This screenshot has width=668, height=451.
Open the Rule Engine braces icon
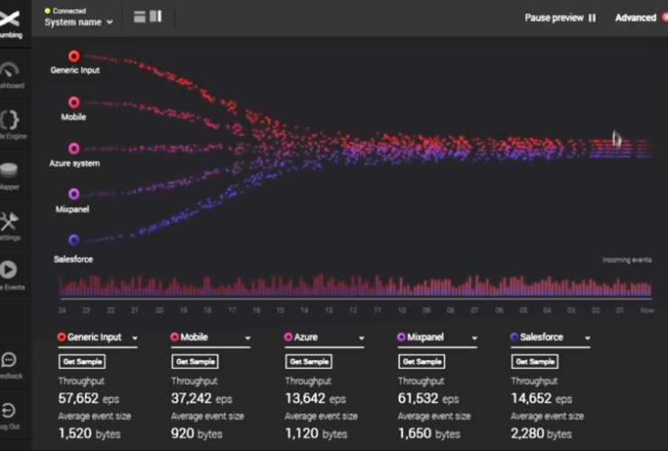click(9, 120)
